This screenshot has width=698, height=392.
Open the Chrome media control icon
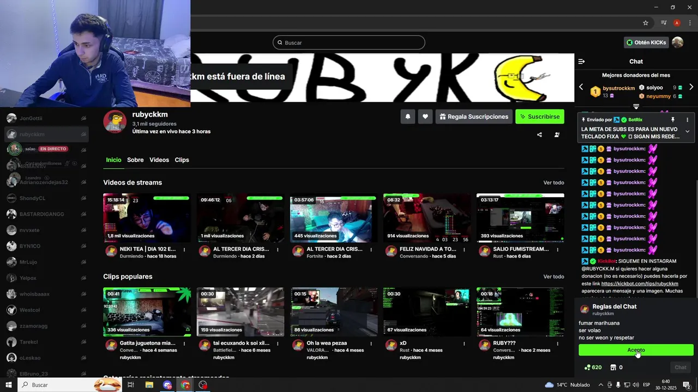pos(664,23)
